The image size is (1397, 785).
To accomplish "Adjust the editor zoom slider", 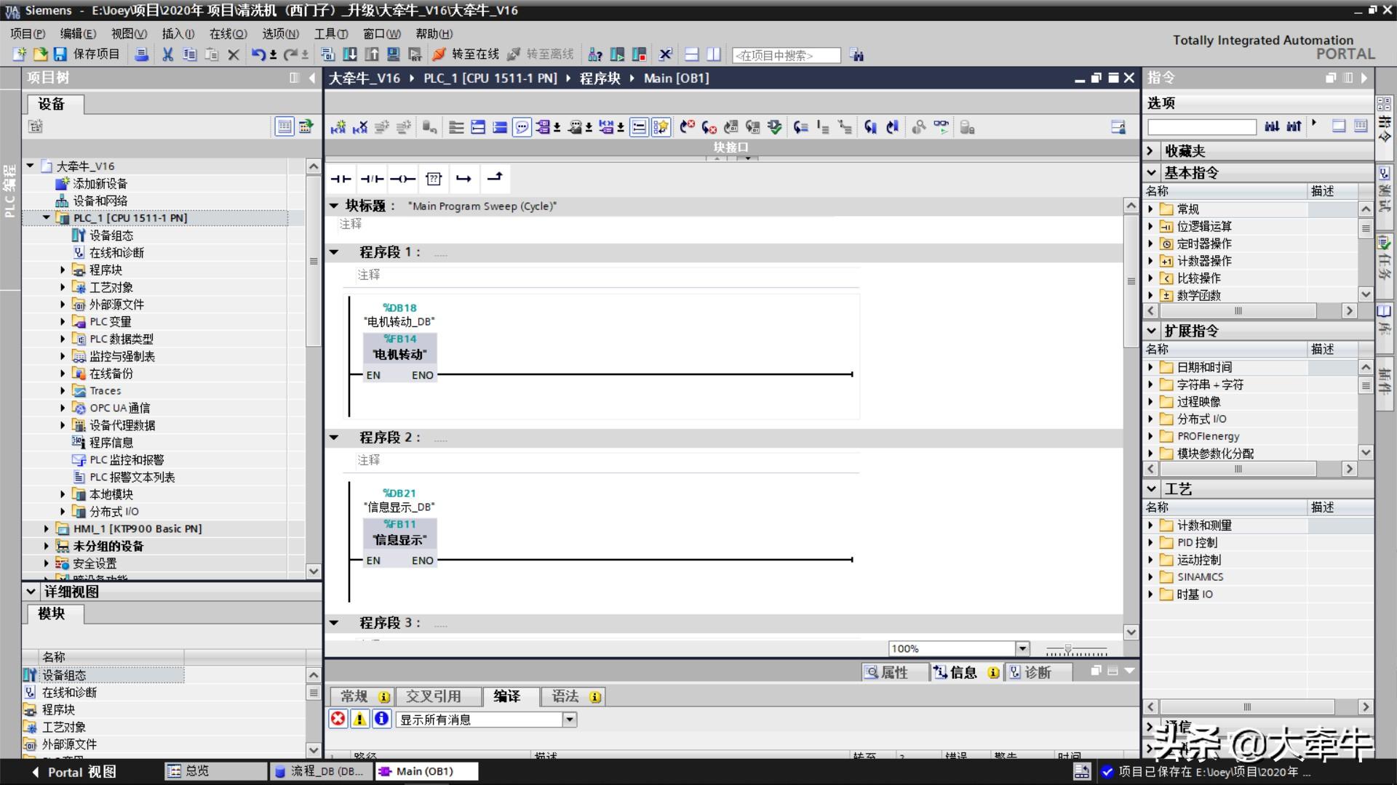I will [x=1068, y=648].
